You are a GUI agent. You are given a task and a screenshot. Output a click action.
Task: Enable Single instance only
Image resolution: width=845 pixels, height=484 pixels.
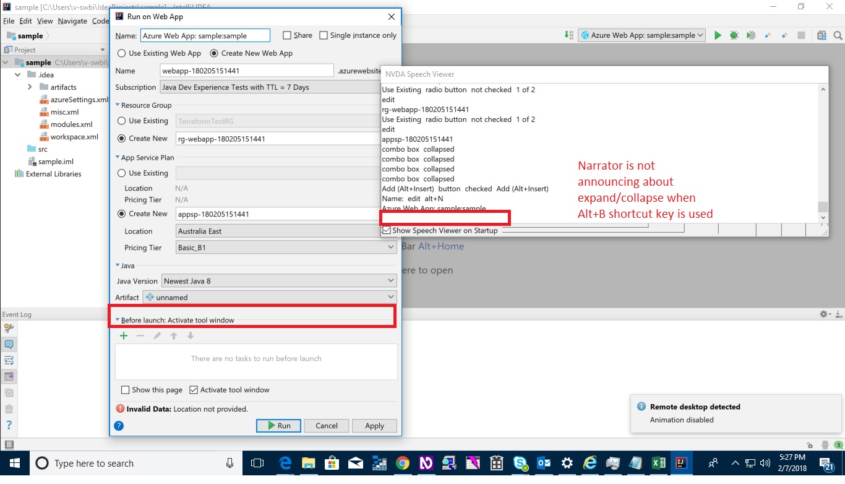323,35
